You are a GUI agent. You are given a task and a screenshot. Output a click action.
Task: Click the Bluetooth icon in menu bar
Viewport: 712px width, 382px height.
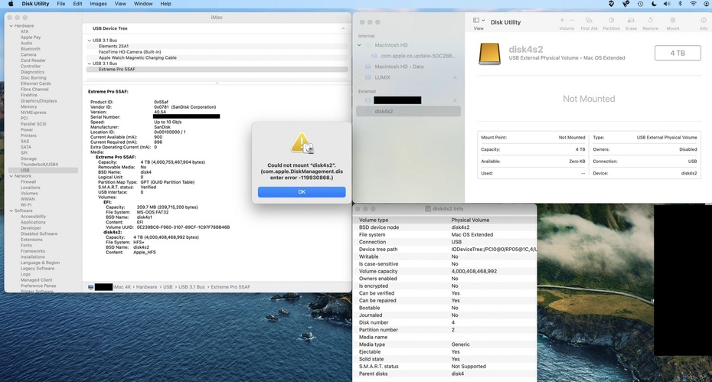(x=680, y=4)
